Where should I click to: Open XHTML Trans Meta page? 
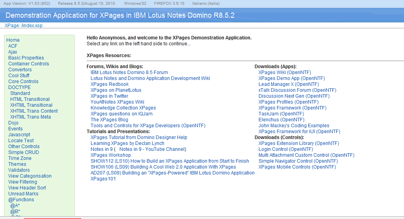30,117
